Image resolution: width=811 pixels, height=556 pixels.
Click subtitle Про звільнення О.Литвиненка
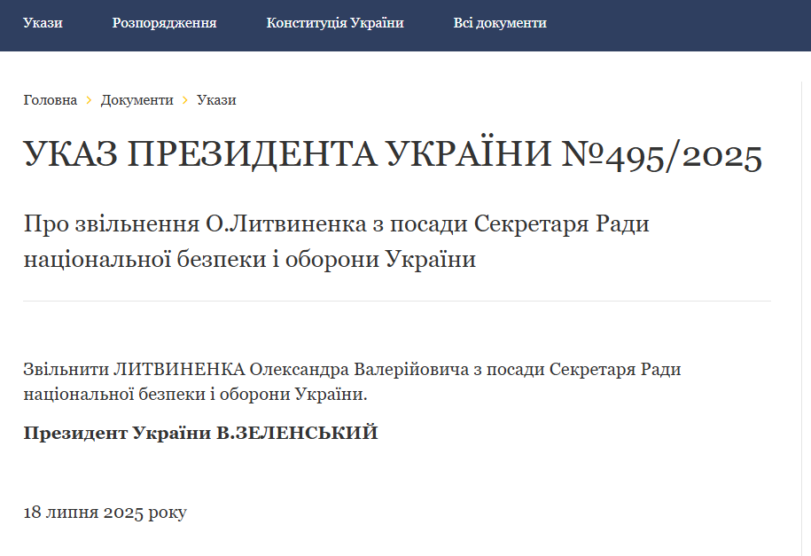coord(336,240)
